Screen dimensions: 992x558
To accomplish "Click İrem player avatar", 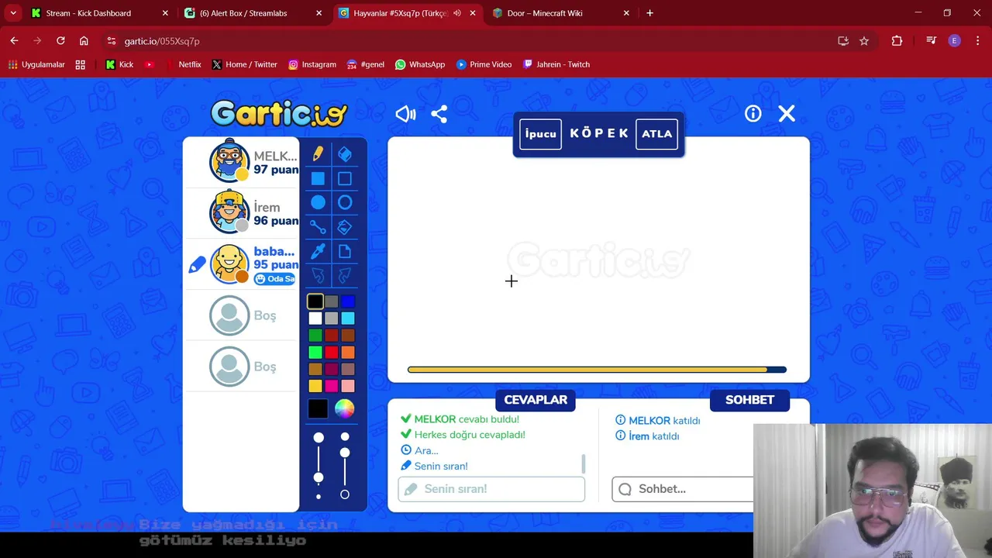I will [229, 212].
